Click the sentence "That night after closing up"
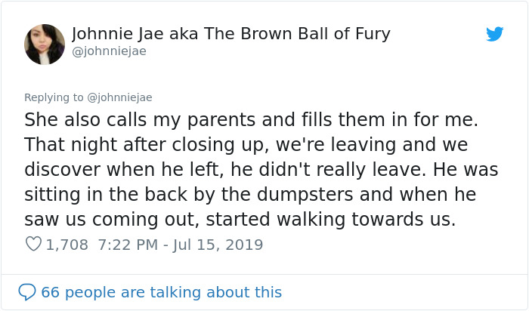Image resolution: width=529 pixels, height=311 pixels. tap(144, 144)
